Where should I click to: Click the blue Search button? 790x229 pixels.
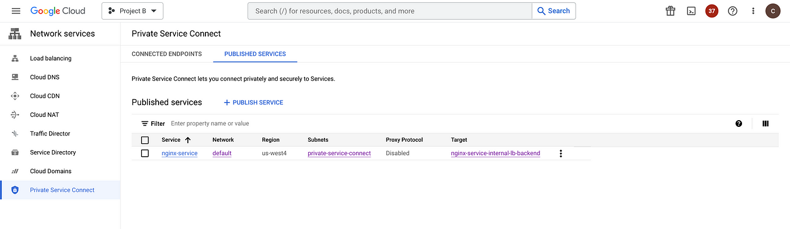pyautogui.click(x=554, y=11)
